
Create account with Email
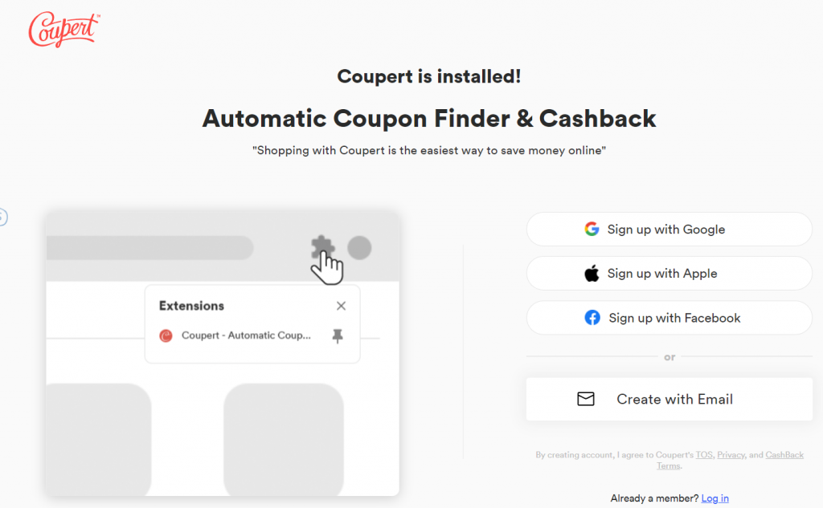coord(669,399)
